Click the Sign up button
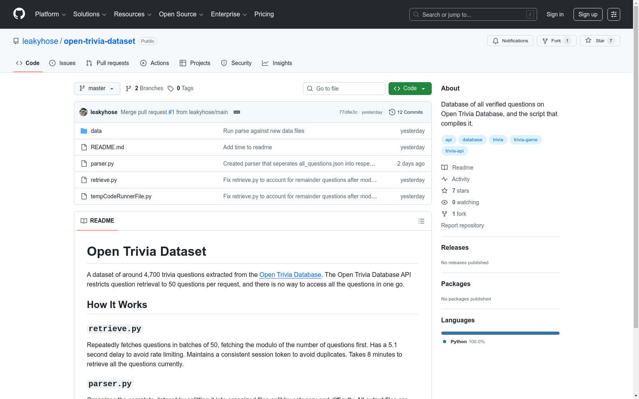Image resolution: width=639 pixels, height=399 pixels. click(x=588, y=14)
